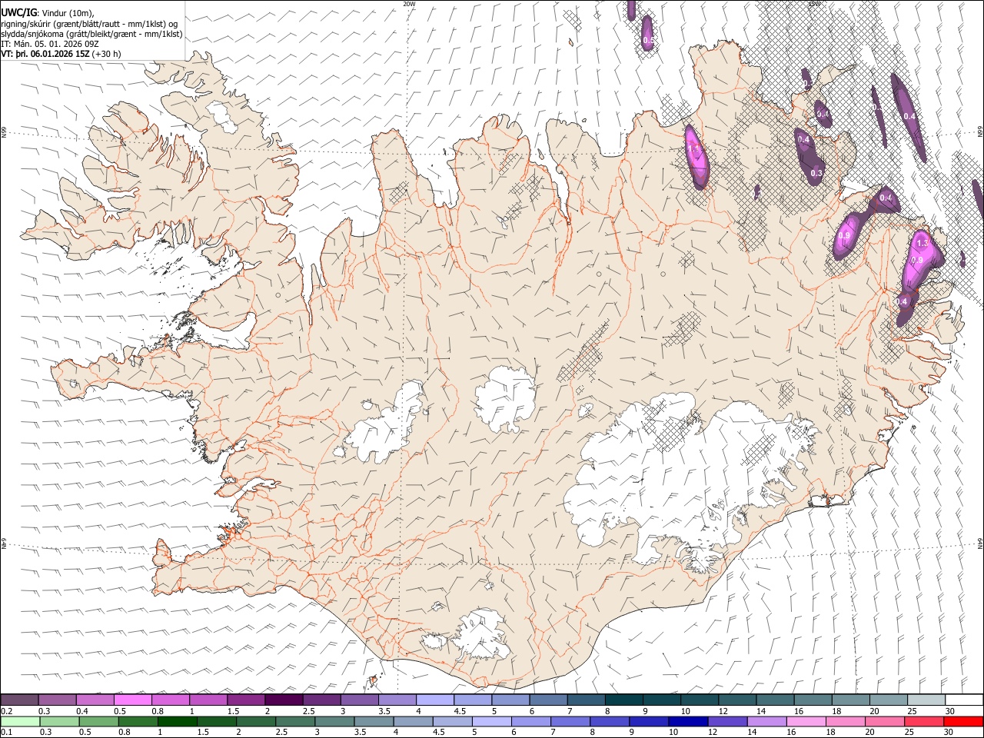This screenshot has width=984, height=738.
Task: Click the 2.5 label on the upper scale
Action: pyautogui.click(x=309, y=711)
